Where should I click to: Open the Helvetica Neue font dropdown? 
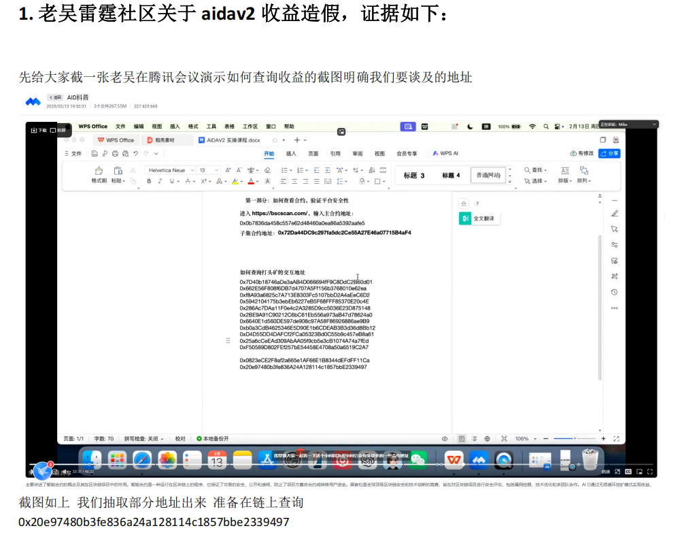pyautogui.click(x=169, y=170)
